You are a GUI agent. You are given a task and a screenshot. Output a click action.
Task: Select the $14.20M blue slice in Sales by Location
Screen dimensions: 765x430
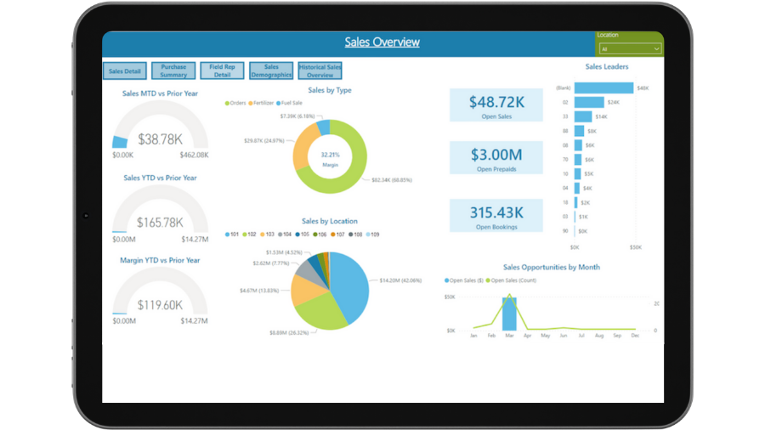350,282
